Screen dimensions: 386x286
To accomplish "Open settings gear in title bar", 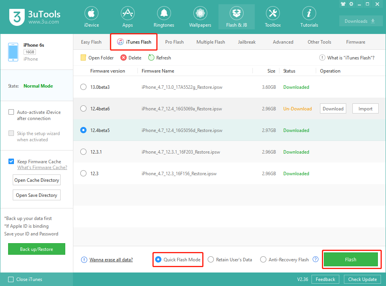I will pos(351,4).
